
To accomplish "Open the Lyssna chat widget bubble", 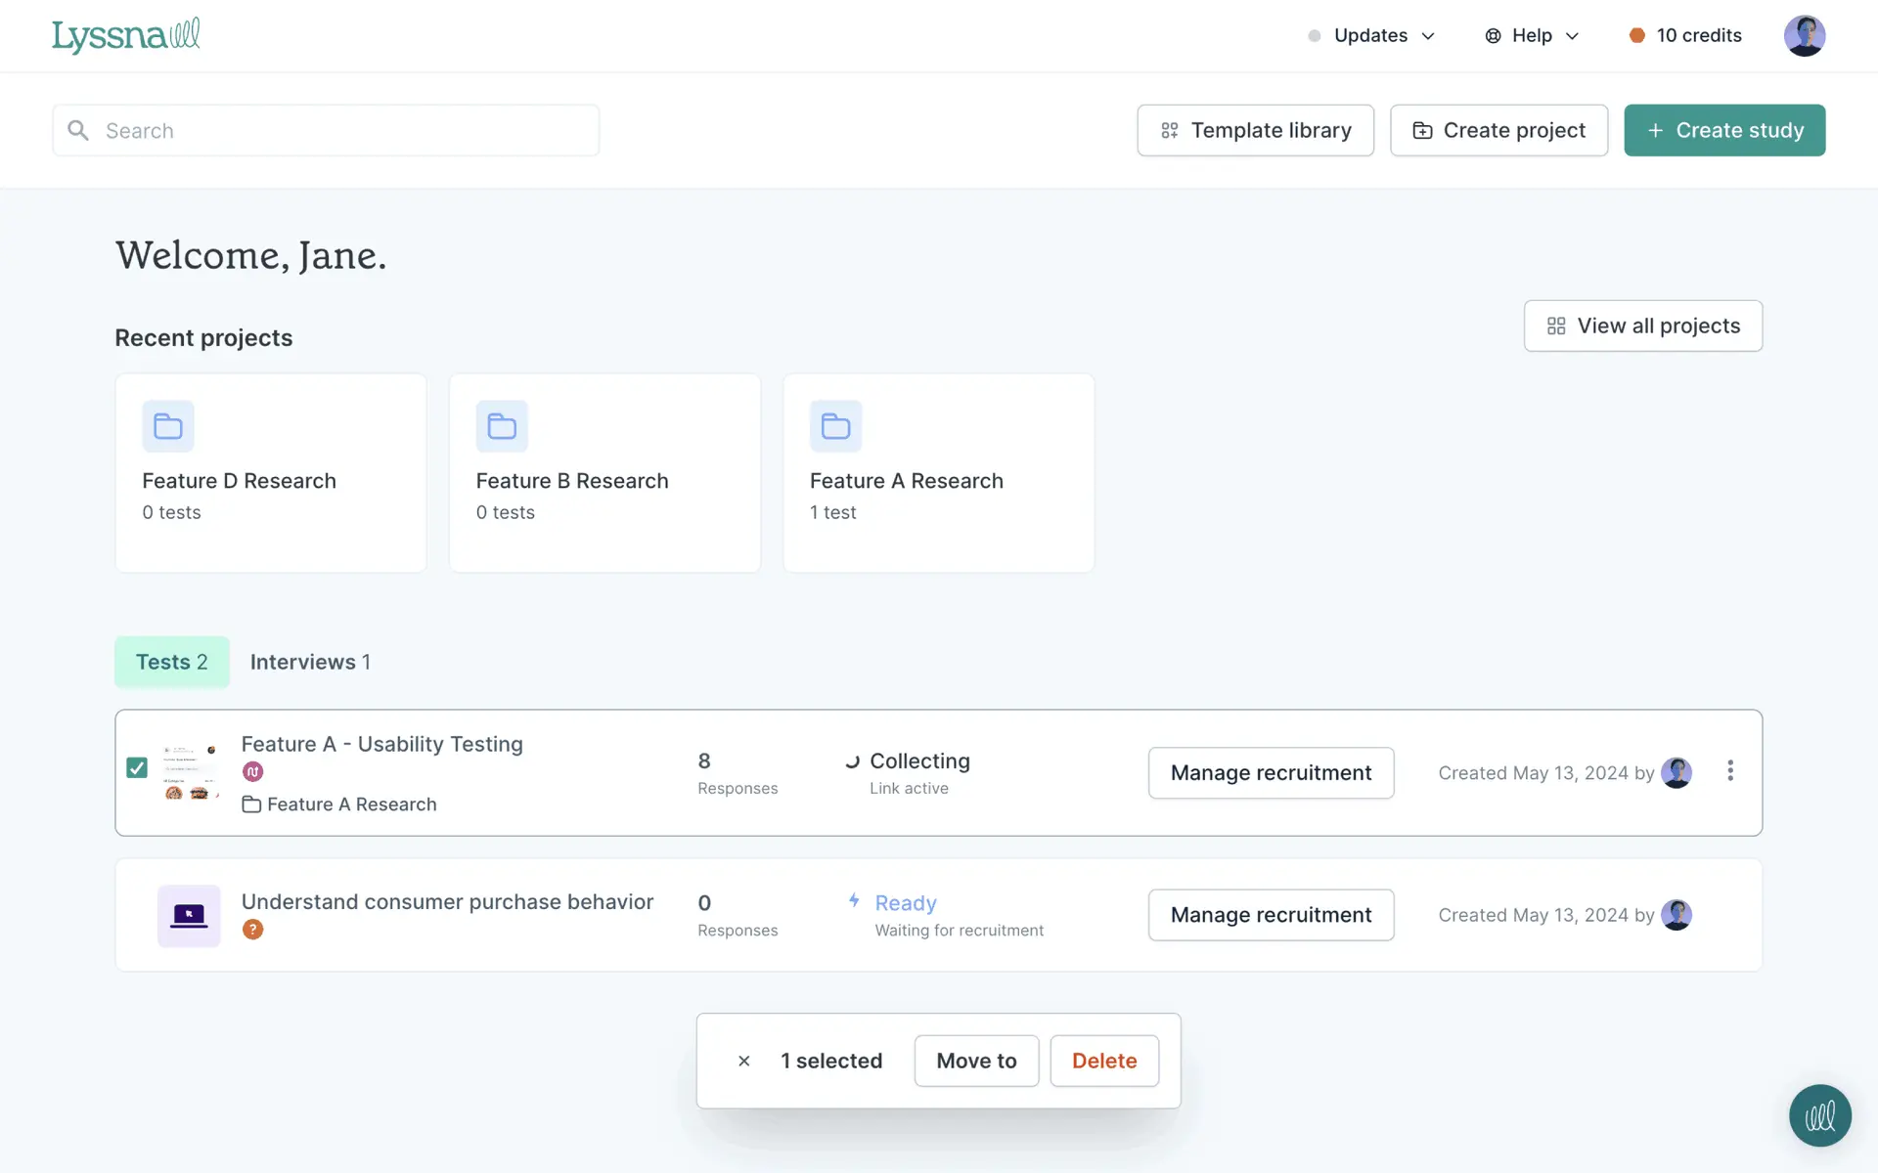I will pos(1819,1115).
